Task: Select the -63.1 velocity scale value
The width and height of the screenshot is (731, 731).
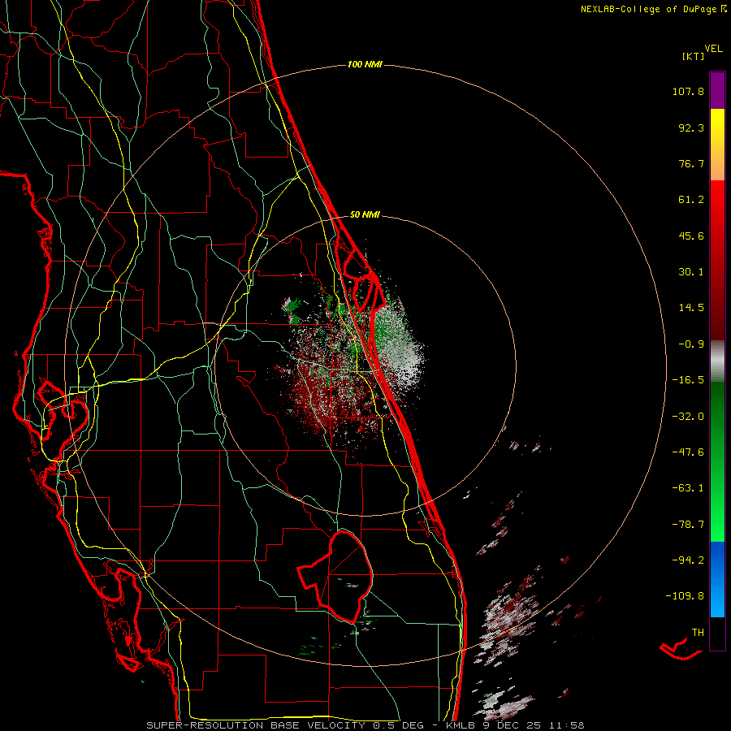Action: click(x=688, y=488)
